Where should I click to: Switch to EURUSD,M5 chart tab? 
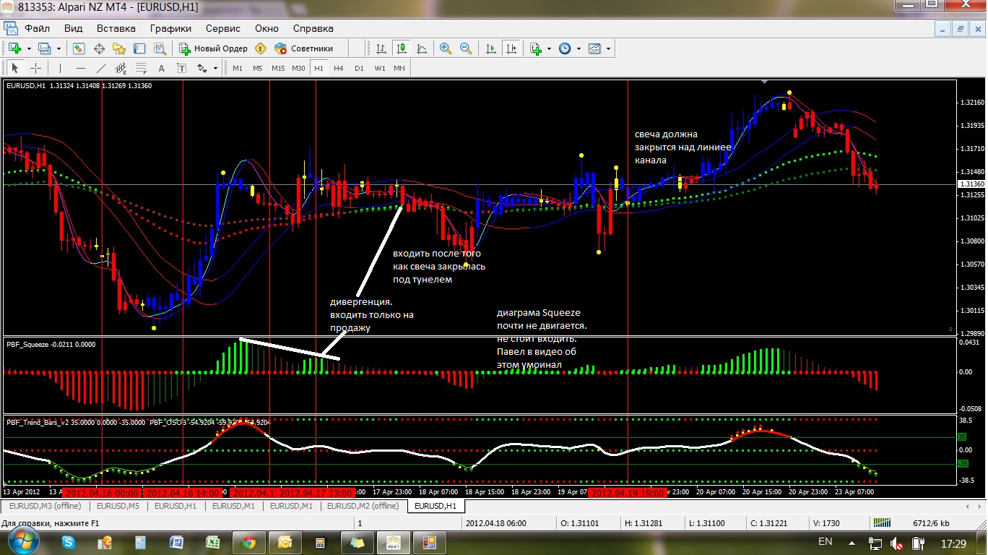pos(118,506)
